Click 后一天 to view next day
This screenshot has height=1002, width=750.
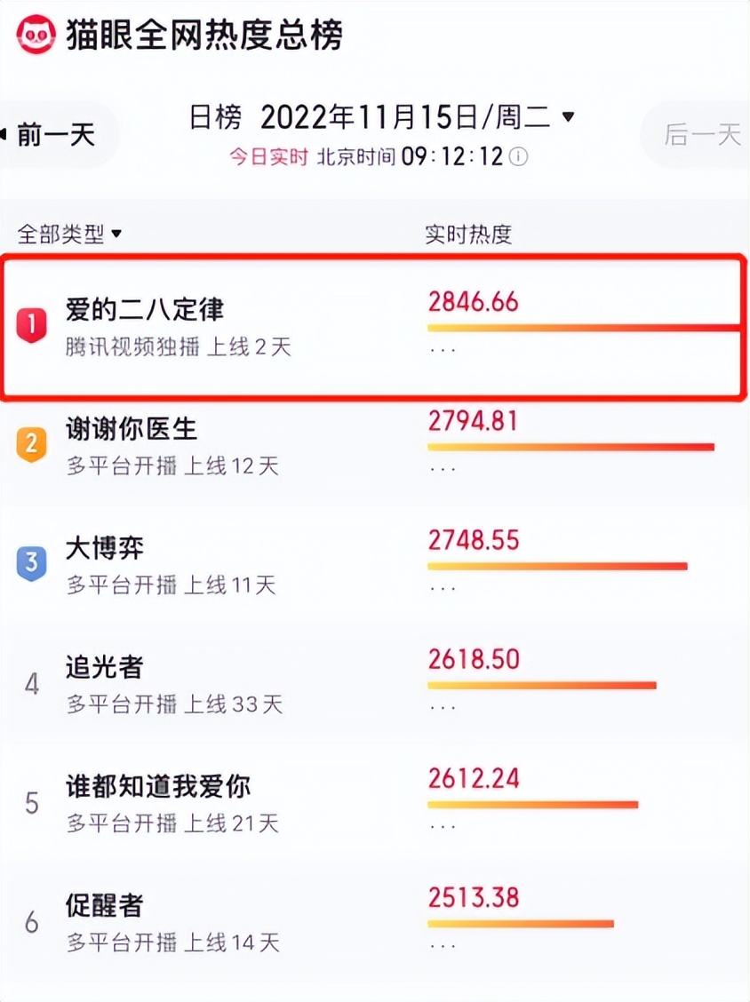[x=702, y=134]
